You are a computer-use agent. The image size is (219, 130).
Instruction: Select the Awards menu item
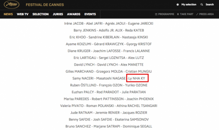[74, 14]
